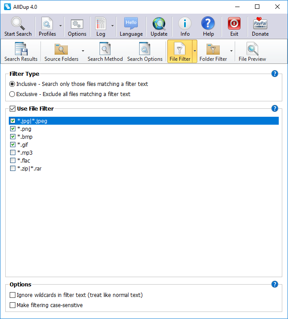Click the red Exit power icon

pos(234,23)
